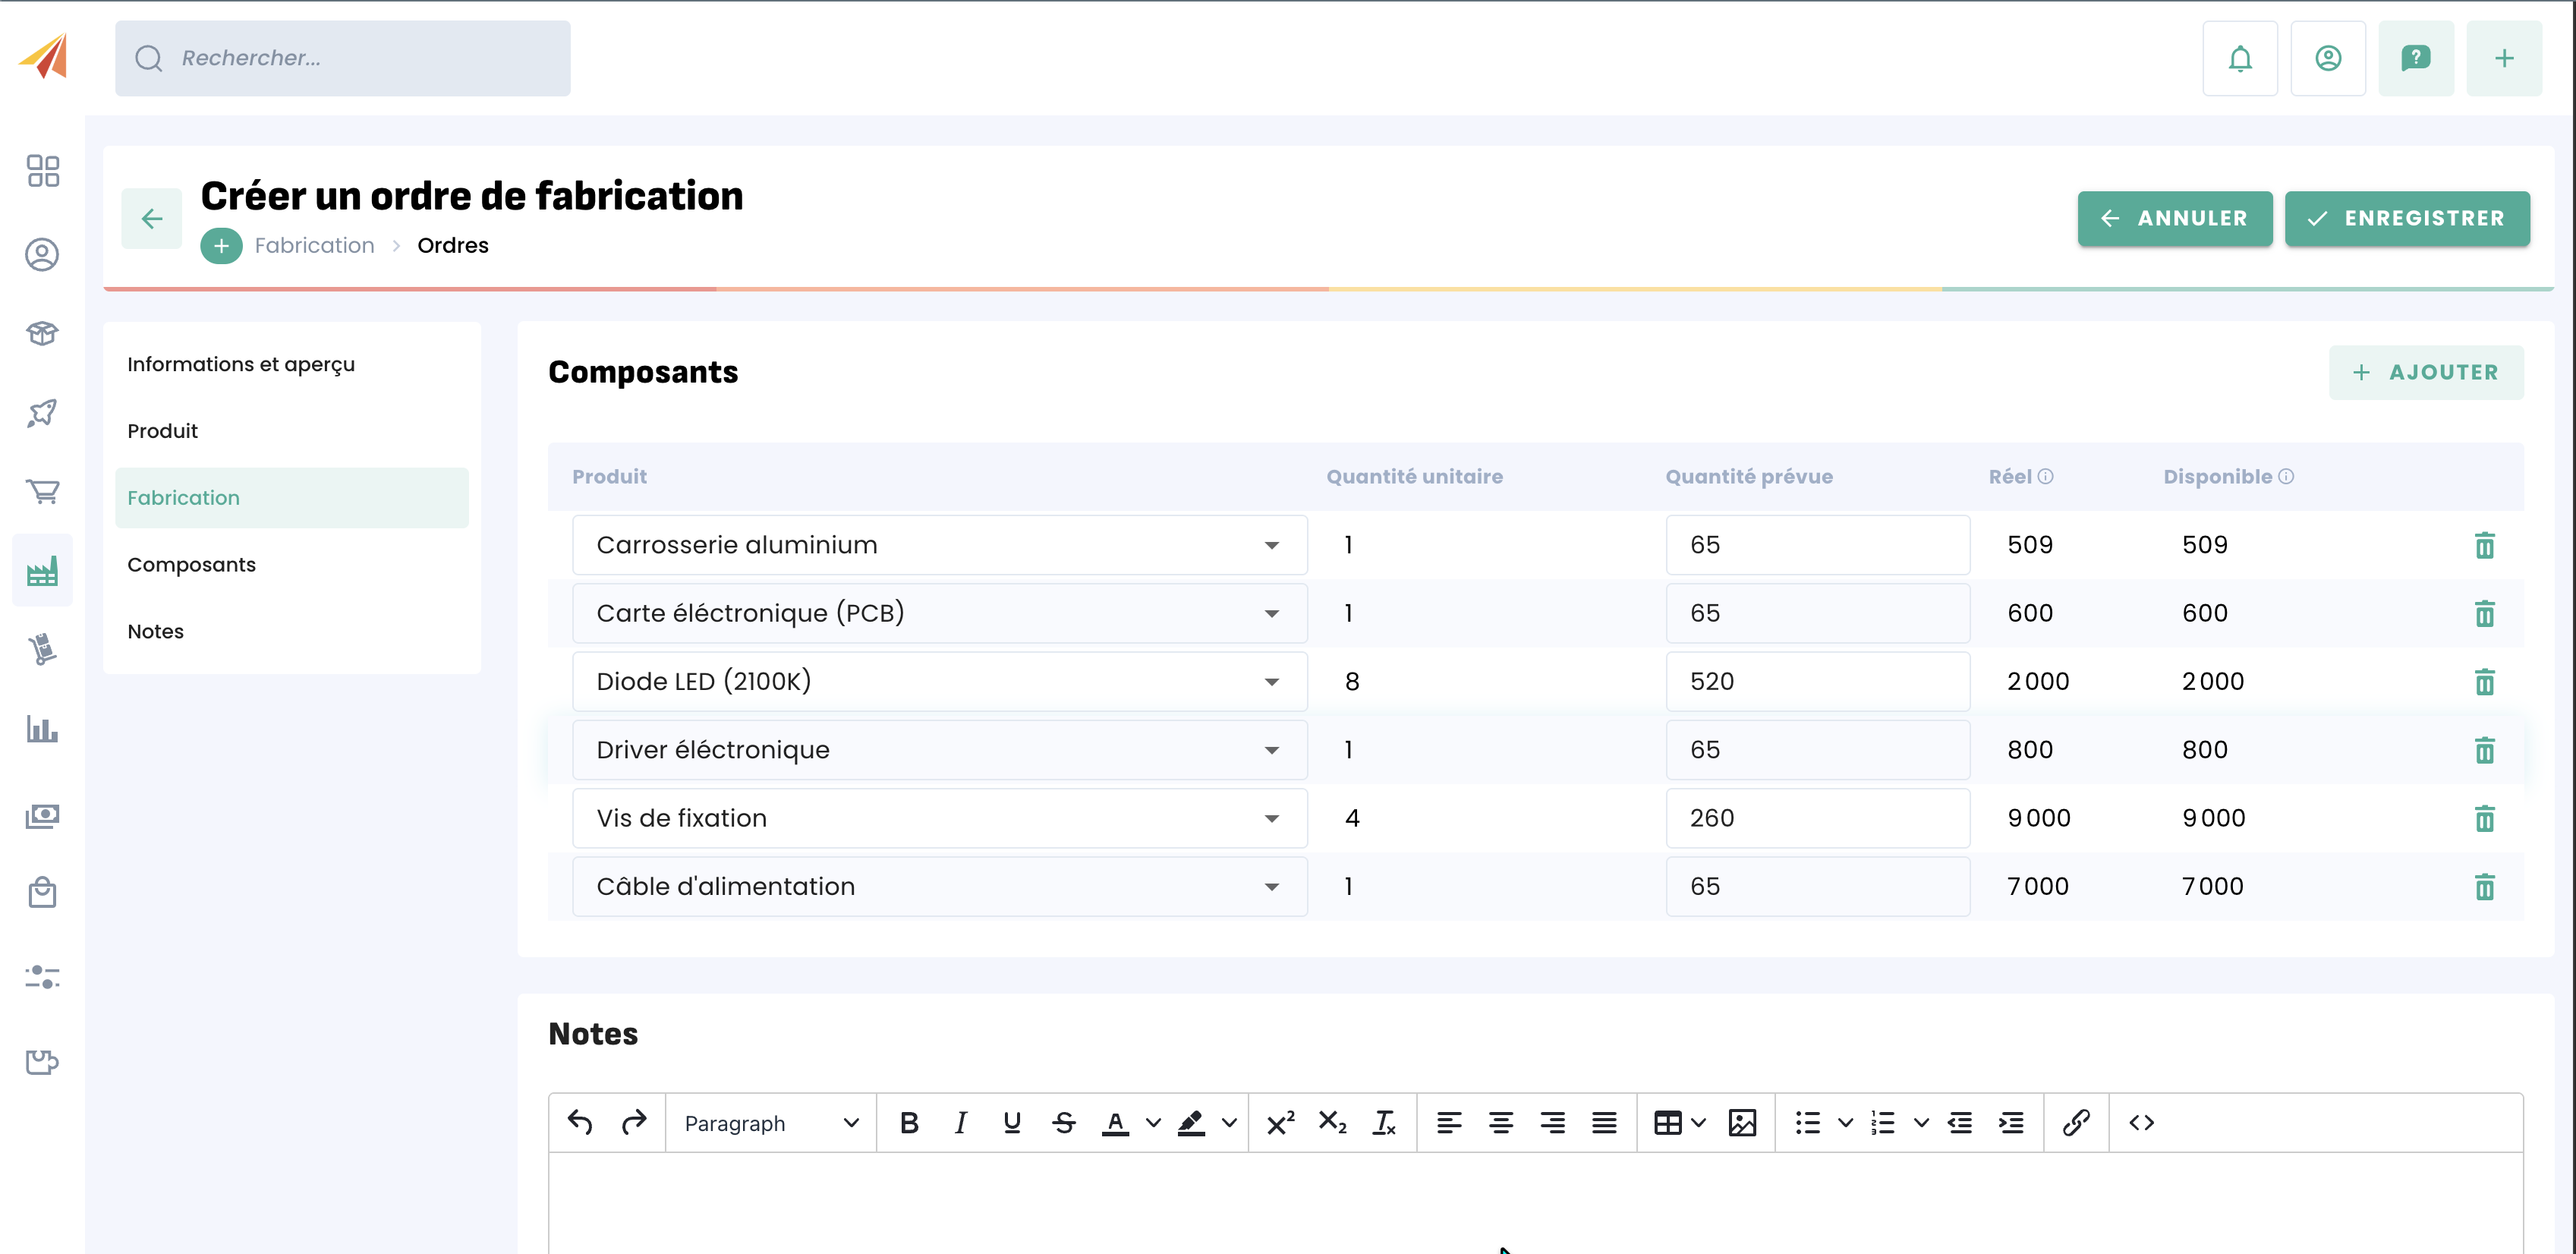
Task: Delete the Diode LED component row
Action: coord(2484,682)
